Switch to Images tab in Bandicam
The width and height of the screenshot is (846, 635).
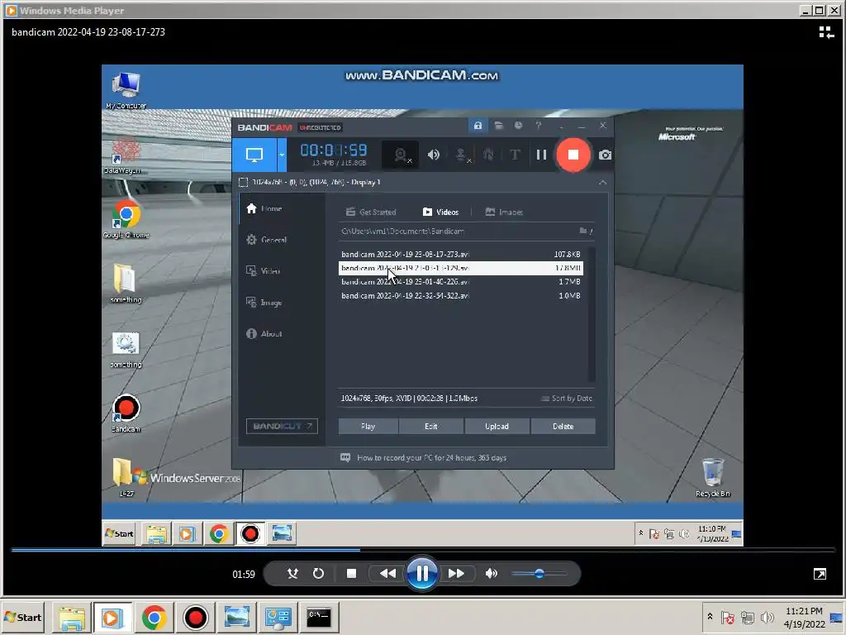pos(504,212)
